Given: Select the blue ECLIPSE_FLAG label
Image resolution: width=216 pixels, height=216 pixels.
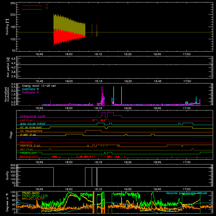Looking at the screenshot, I should click(x=29, y=139).
